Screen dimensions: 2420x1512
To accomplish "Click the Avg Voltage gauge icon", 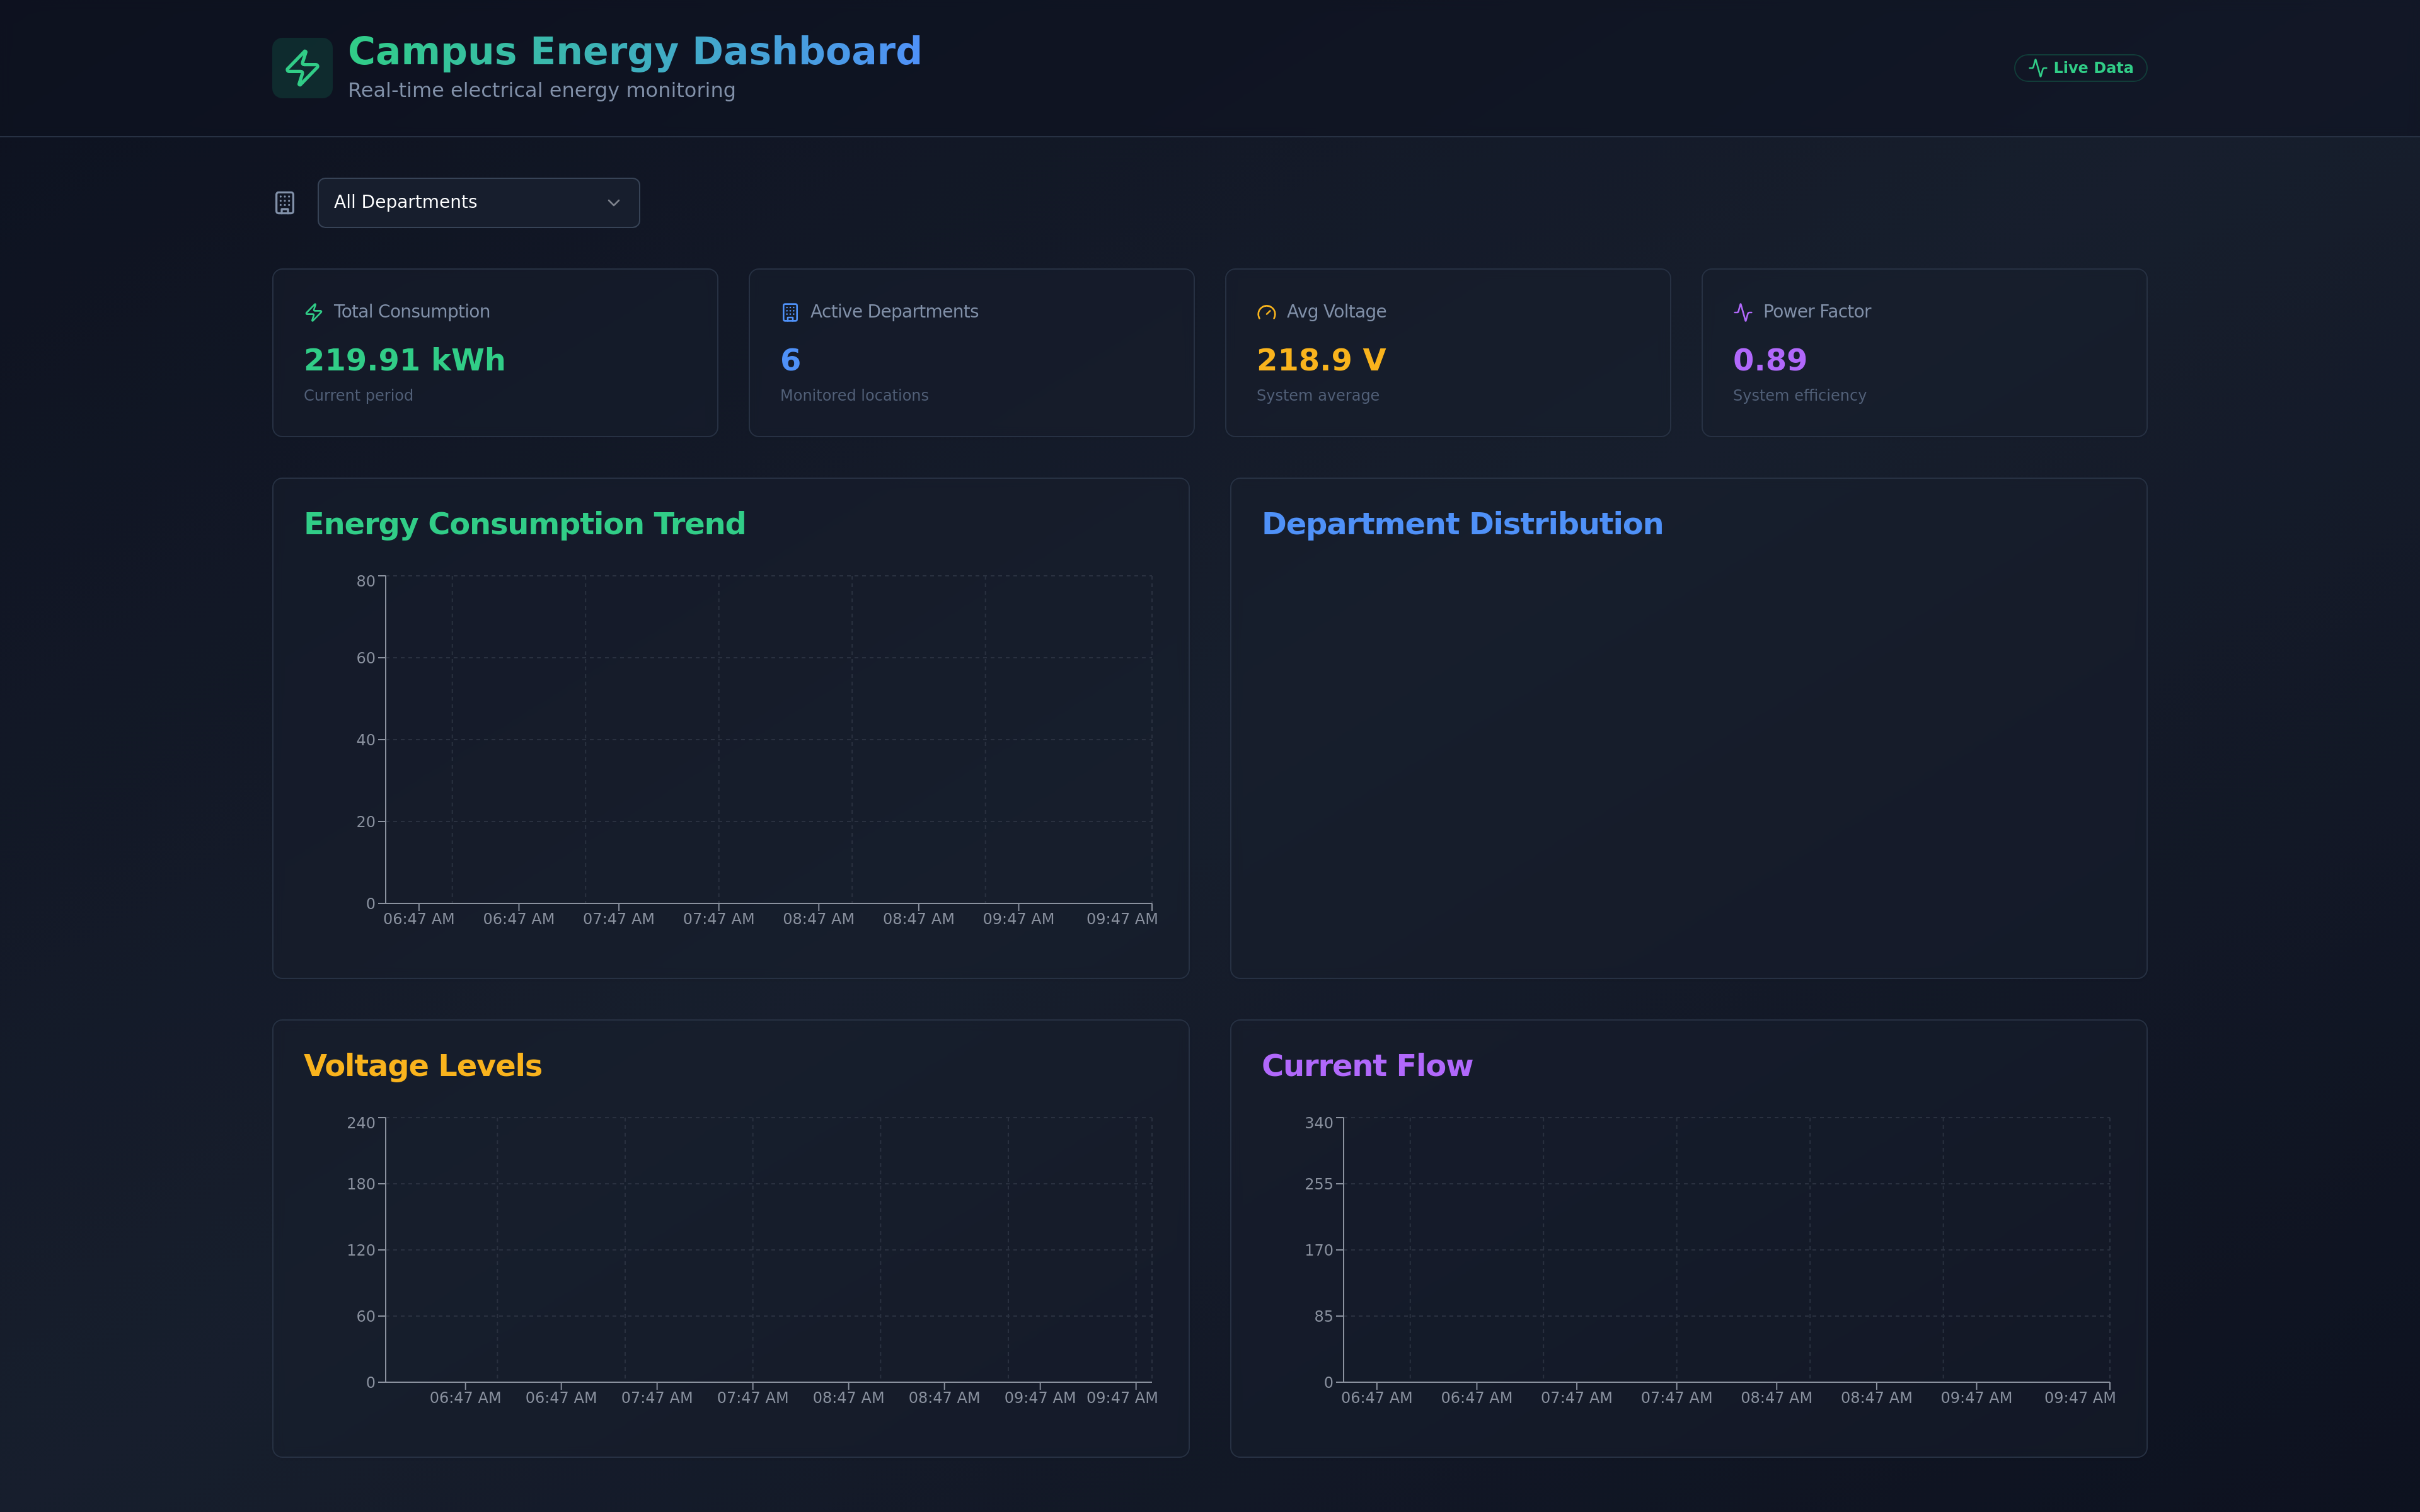I will pos(1266,312).
